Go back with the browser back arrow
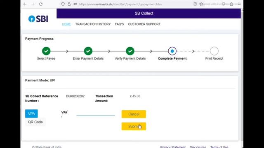 pyautogui.click(x=25, y=4)
